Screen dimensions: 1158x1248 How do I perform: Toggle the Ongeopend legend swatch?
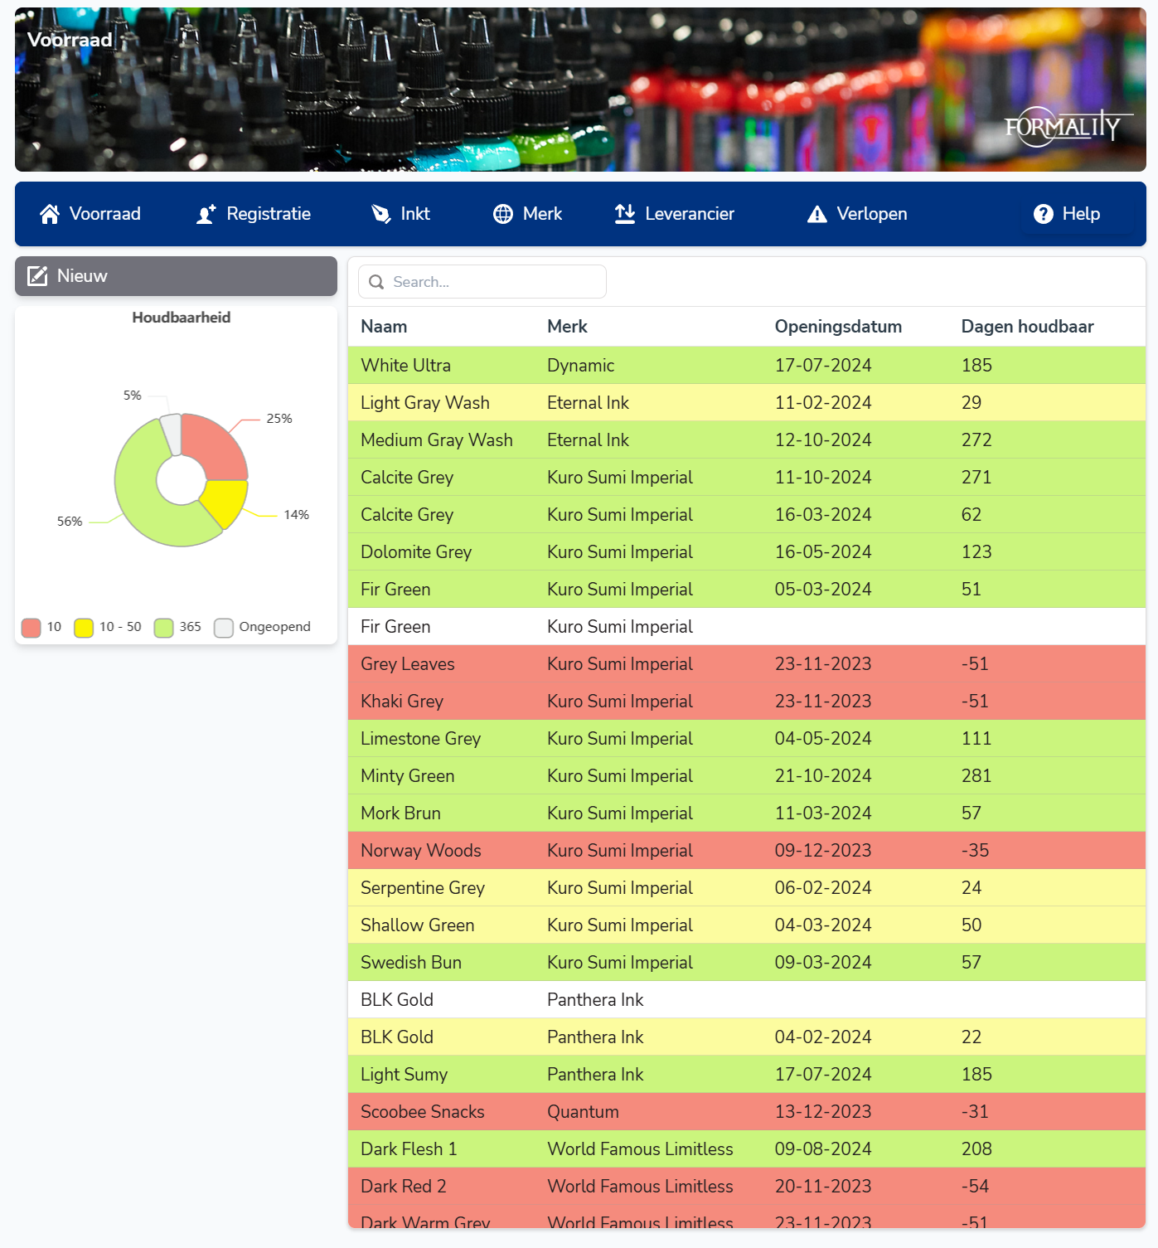click(x=224, y=628)
